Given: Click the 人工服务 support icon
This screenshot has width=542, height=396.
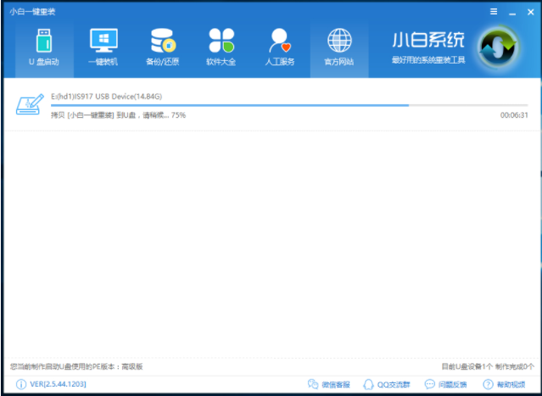Looking at the screenshot, I should point(280,47).
